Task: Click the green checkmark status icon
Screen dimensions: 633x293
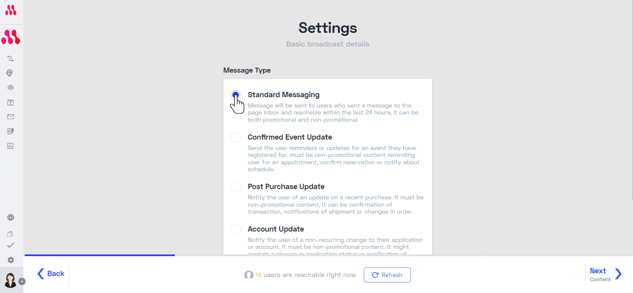Action: [x=11, y=245]
